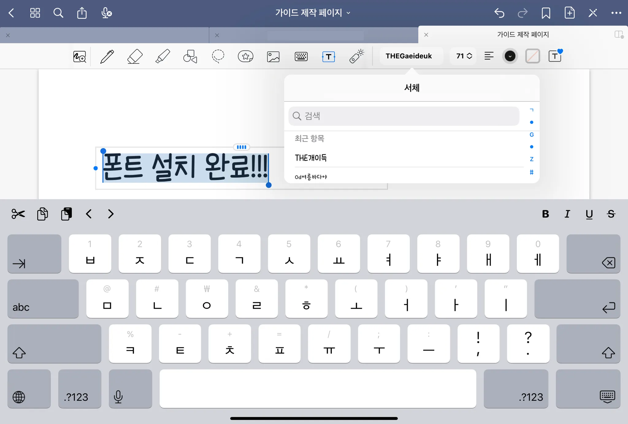Select the Pen tool
The width and height of the screenshot is (628, 424).
[107, 56]
